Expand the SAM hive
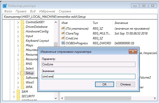Image resolution: width=159 pixels, height=103 pixels. pyautogui.click(x=14, y=92)
